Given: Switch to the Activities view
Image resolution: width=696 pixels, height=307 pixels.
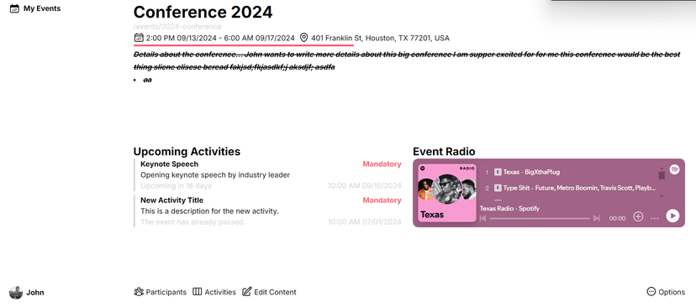Looking at the screenshot, I should (214, 292).
